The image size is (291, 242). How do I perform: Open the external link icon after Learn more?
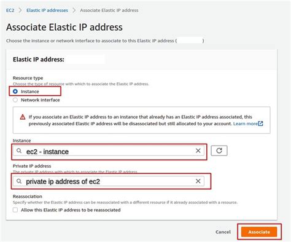pos(260,123)
